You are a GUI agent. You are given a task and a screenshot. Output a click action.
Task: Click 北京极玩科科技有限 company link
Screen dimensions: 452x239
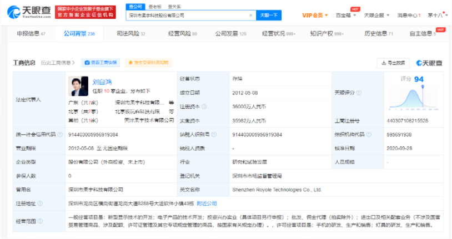point(137,111)
